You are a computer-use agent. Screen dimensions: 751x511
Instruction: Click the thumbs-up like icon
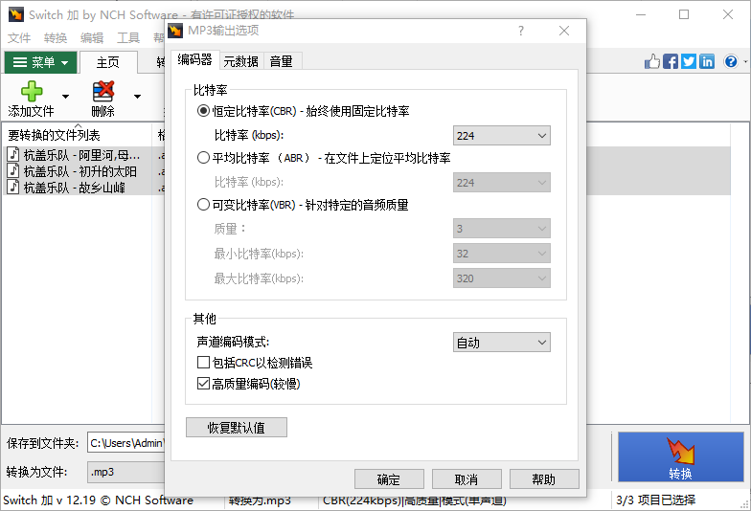coord(651,61)
